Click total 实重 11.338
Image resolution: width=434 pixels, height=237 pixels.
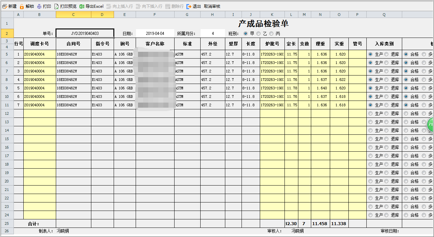tap(339, 223)
